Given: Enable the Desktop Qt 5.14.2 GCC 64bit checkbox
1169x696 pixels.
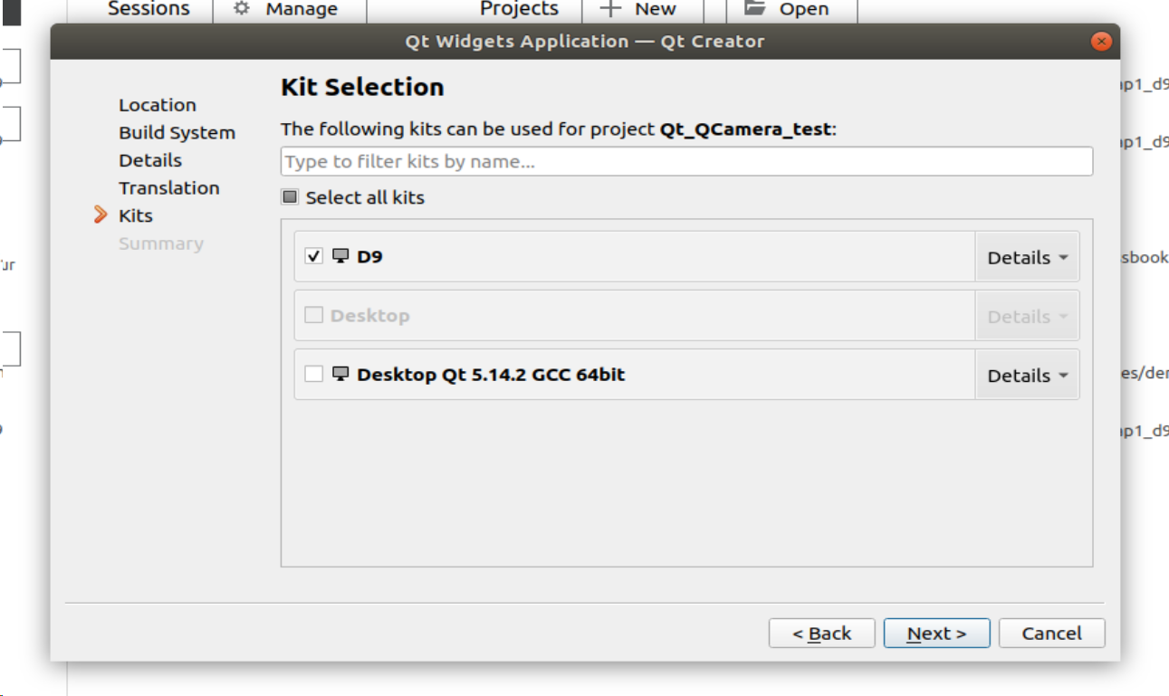Looking at the screenshot, I should pos(313,374).
